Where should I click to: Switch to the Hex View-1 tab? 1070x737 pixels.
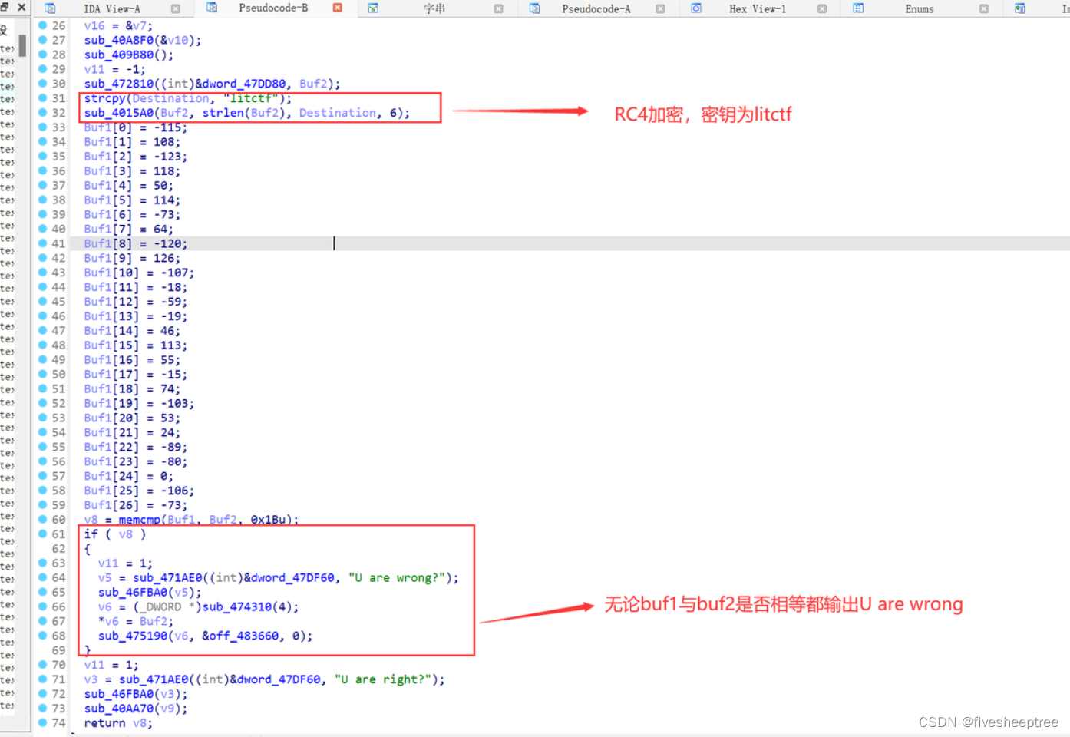coord(756,8)
